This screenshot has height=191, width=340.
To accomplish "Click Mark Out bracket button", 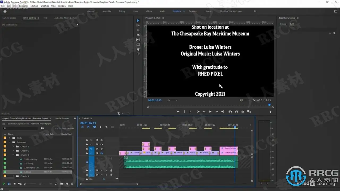I will pyautogui.click(x=190, y=112).
